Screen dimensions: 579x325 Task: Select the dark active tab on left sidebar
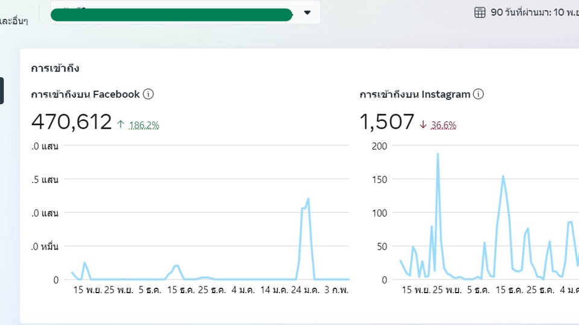2,90
